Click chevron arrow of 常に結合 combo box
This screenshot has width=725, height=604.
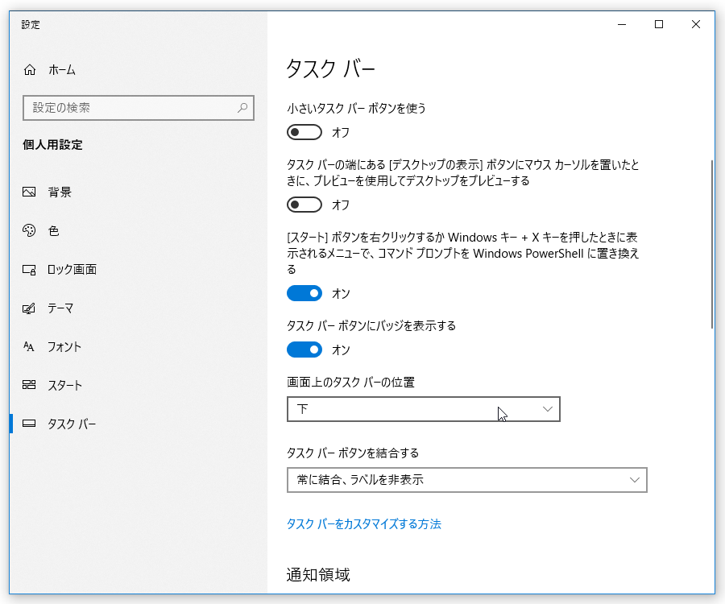635,480
